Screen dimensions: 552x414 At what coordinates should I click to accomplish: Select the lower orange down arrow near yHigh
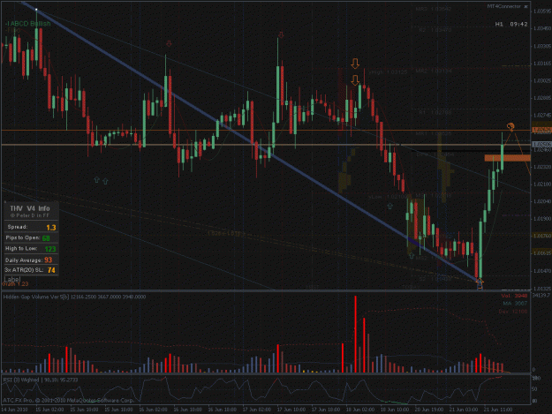coord(355,80)
